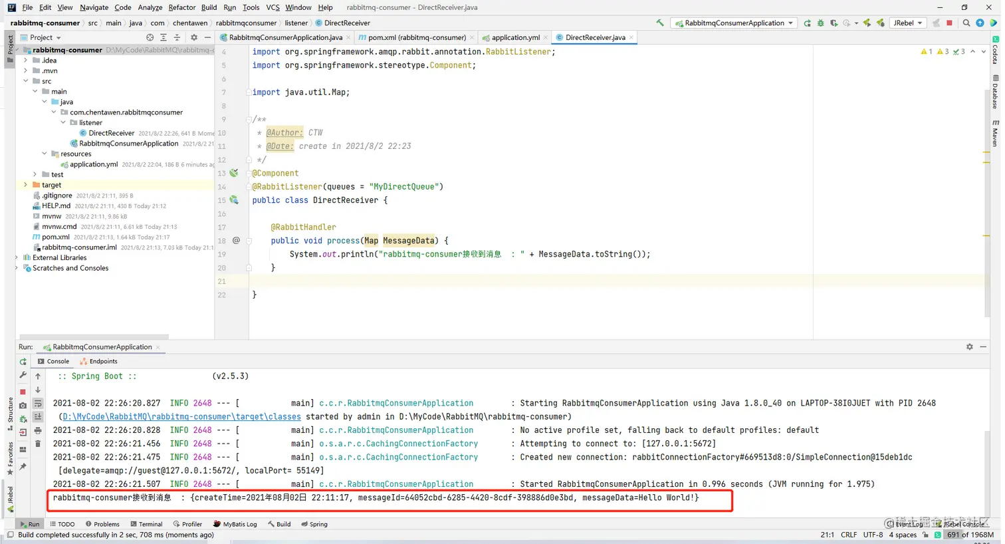
Task: Click Run with Coverage icon in main toolbar
Action: click(834, 23)
